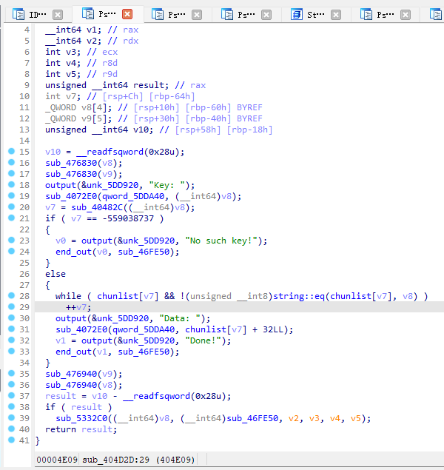Close the St strings tab
The height and width of the screenshot is (470, 444).
(x=335, y=15)
